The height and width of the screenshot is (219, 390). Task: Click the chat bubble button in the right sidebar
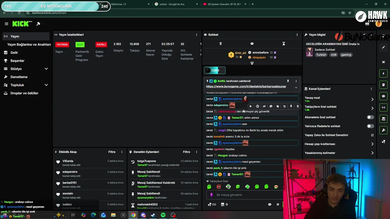tap(384, 96)
